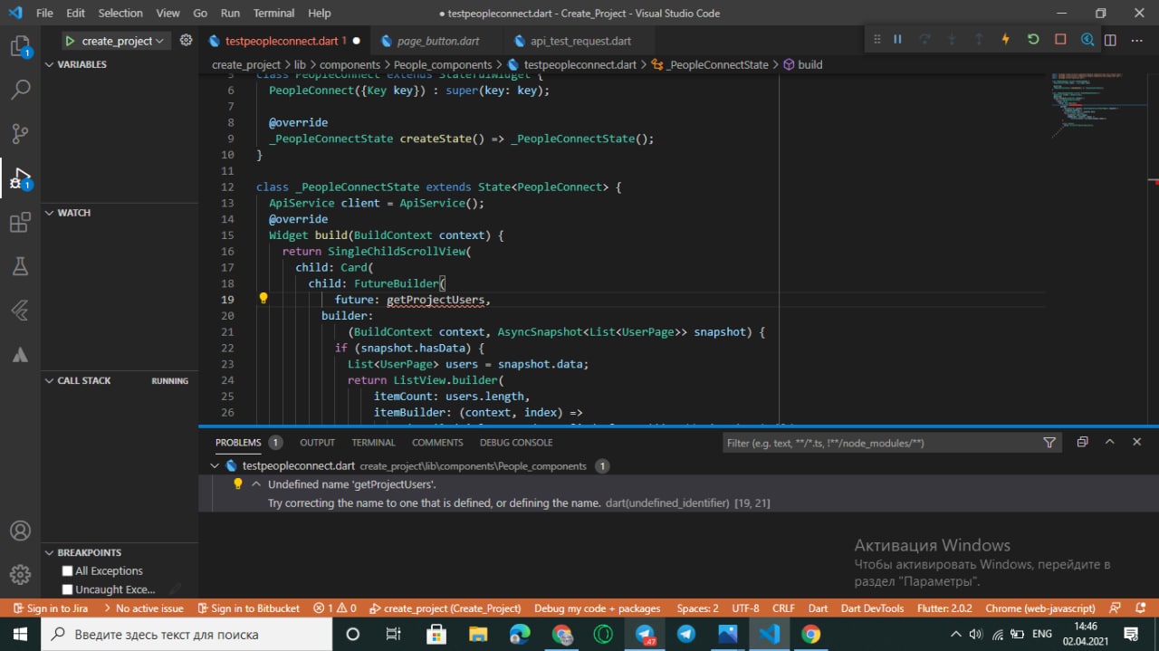Viewport: 1159px width, 651px height.
Task: Click the filter funnel icon in Problems
Action: tap(1049, 443)
